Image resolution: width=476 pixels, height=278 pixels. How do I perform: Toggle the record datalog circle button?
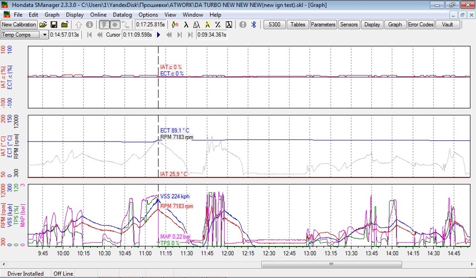pyautogui.click(x=115, y=25)
